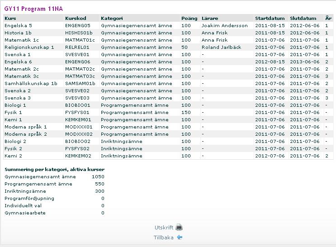Viewport: 336px width, 247px height.
Task: Select the Kurs column header
Action: (10, 18)
